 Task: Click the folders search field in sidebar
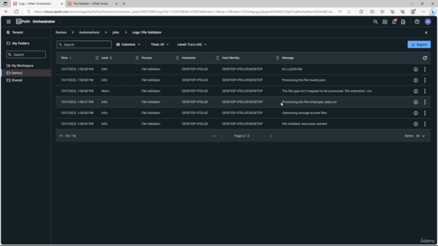(26, 55)
